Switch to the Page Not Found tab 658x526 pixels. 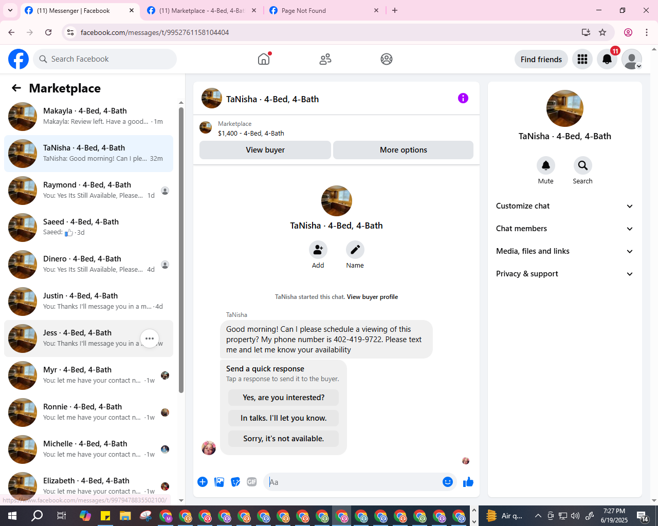tap(324, 10)
